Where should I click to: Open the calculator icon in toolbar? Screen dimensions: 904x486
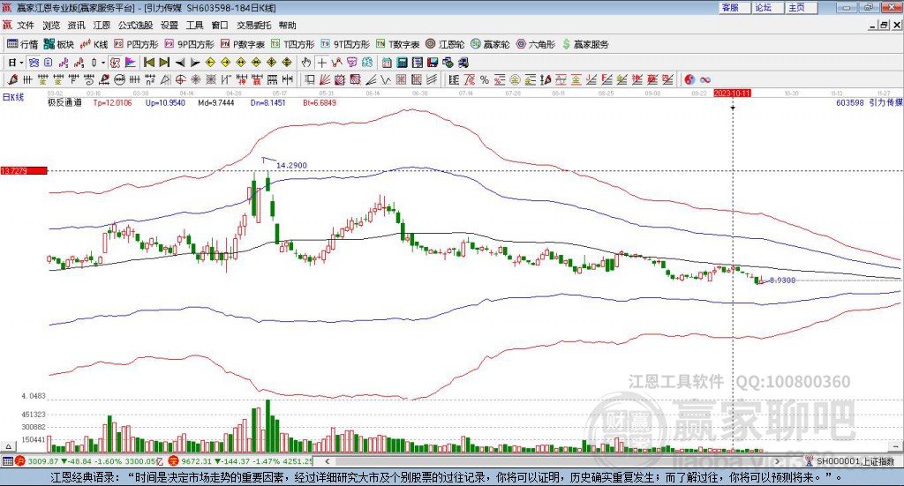[402, 63]
